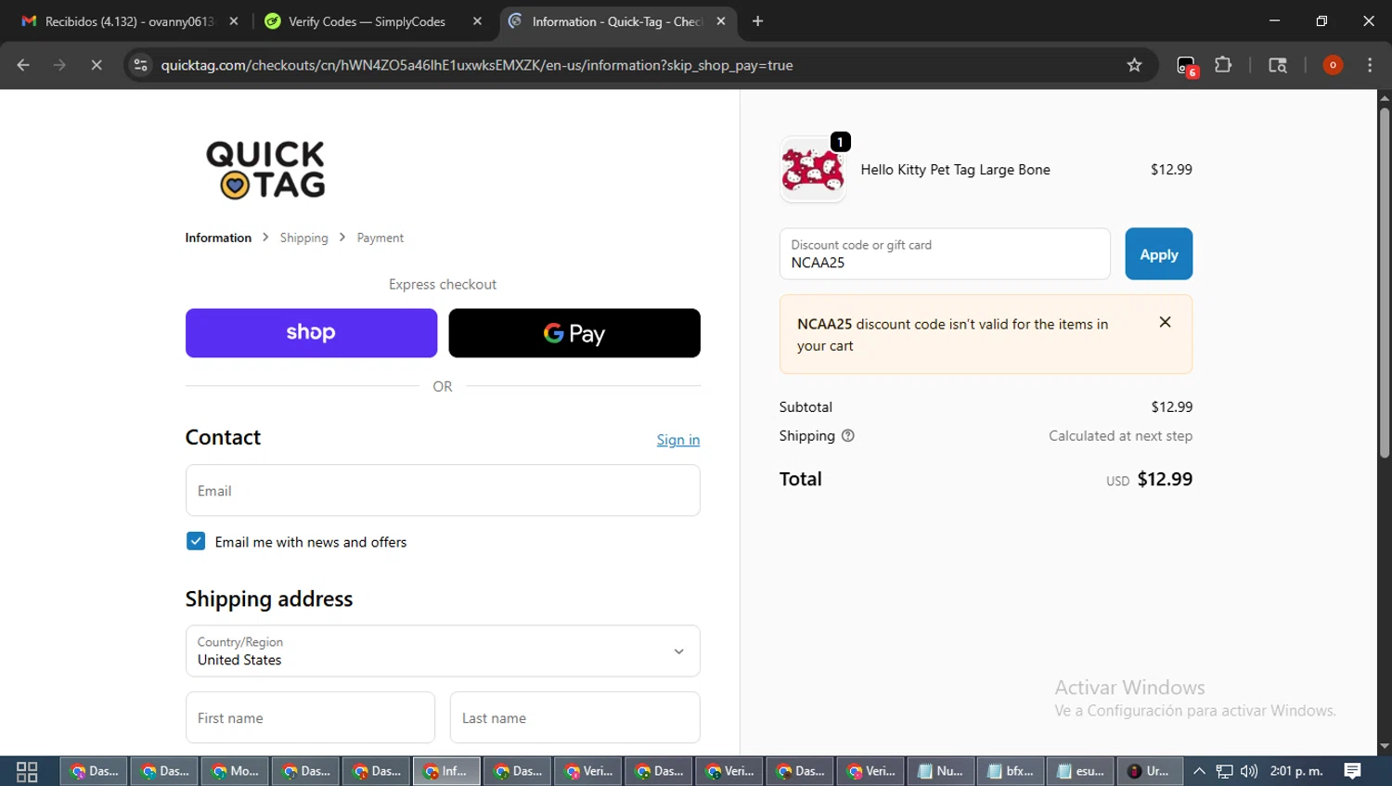Switch to the Verify Codes — SimplyCodes tab
Viewport: 1392px width, 786px height.
pyautogui.click(x=374, y=21)
